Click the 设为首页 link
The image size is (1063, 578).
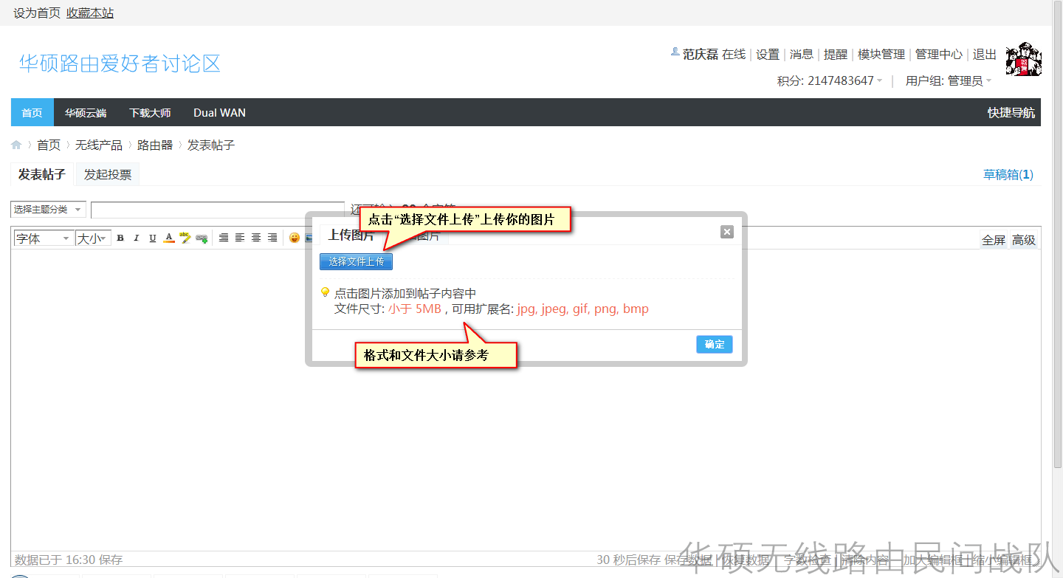37,13
